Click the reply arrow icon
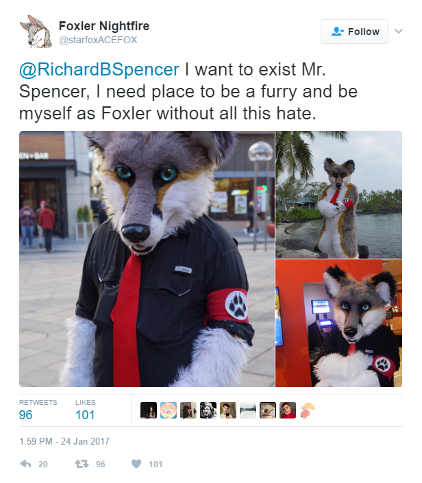This screenshot has height=483, width=422. (x=25, y=464)
